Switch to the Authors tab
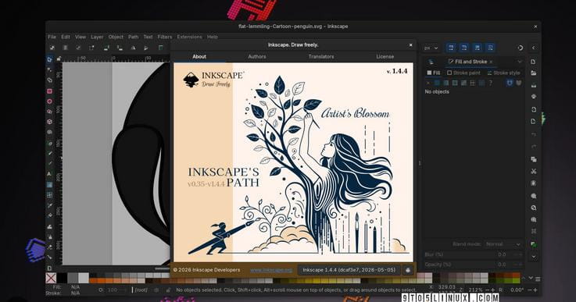576x302 pixels. pyautogui.click(x=257, y=56)
